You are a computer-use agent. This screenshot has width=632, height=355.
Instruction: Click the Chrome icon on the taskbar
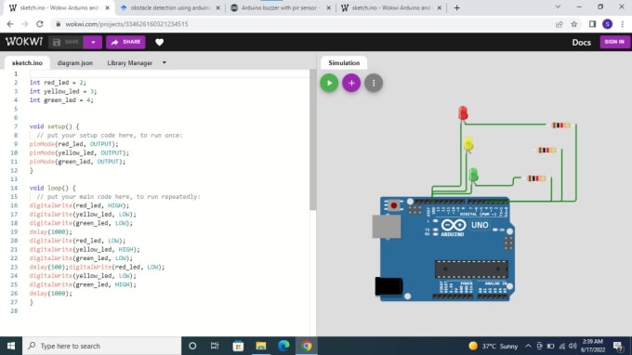[307, 346]
